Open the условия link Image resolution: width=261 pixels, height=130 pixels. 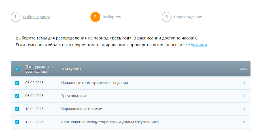(x=199, y=45)
